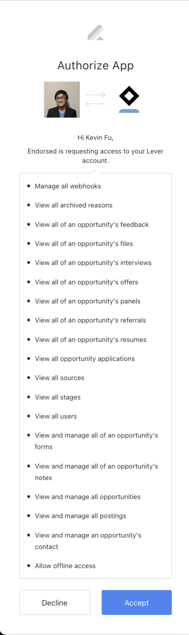Click the Hi Kevin Fu greeting text
This screenshot has width=189, height=635.
[96, 138]
